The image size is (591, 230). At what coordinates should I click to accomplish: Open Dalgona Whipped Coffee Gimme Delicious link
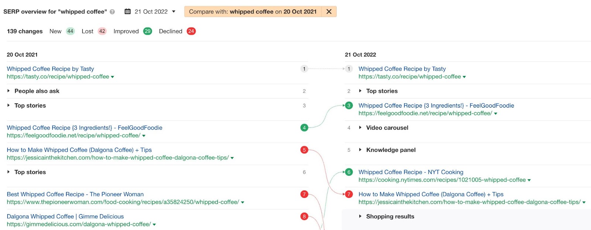(65, 216)
